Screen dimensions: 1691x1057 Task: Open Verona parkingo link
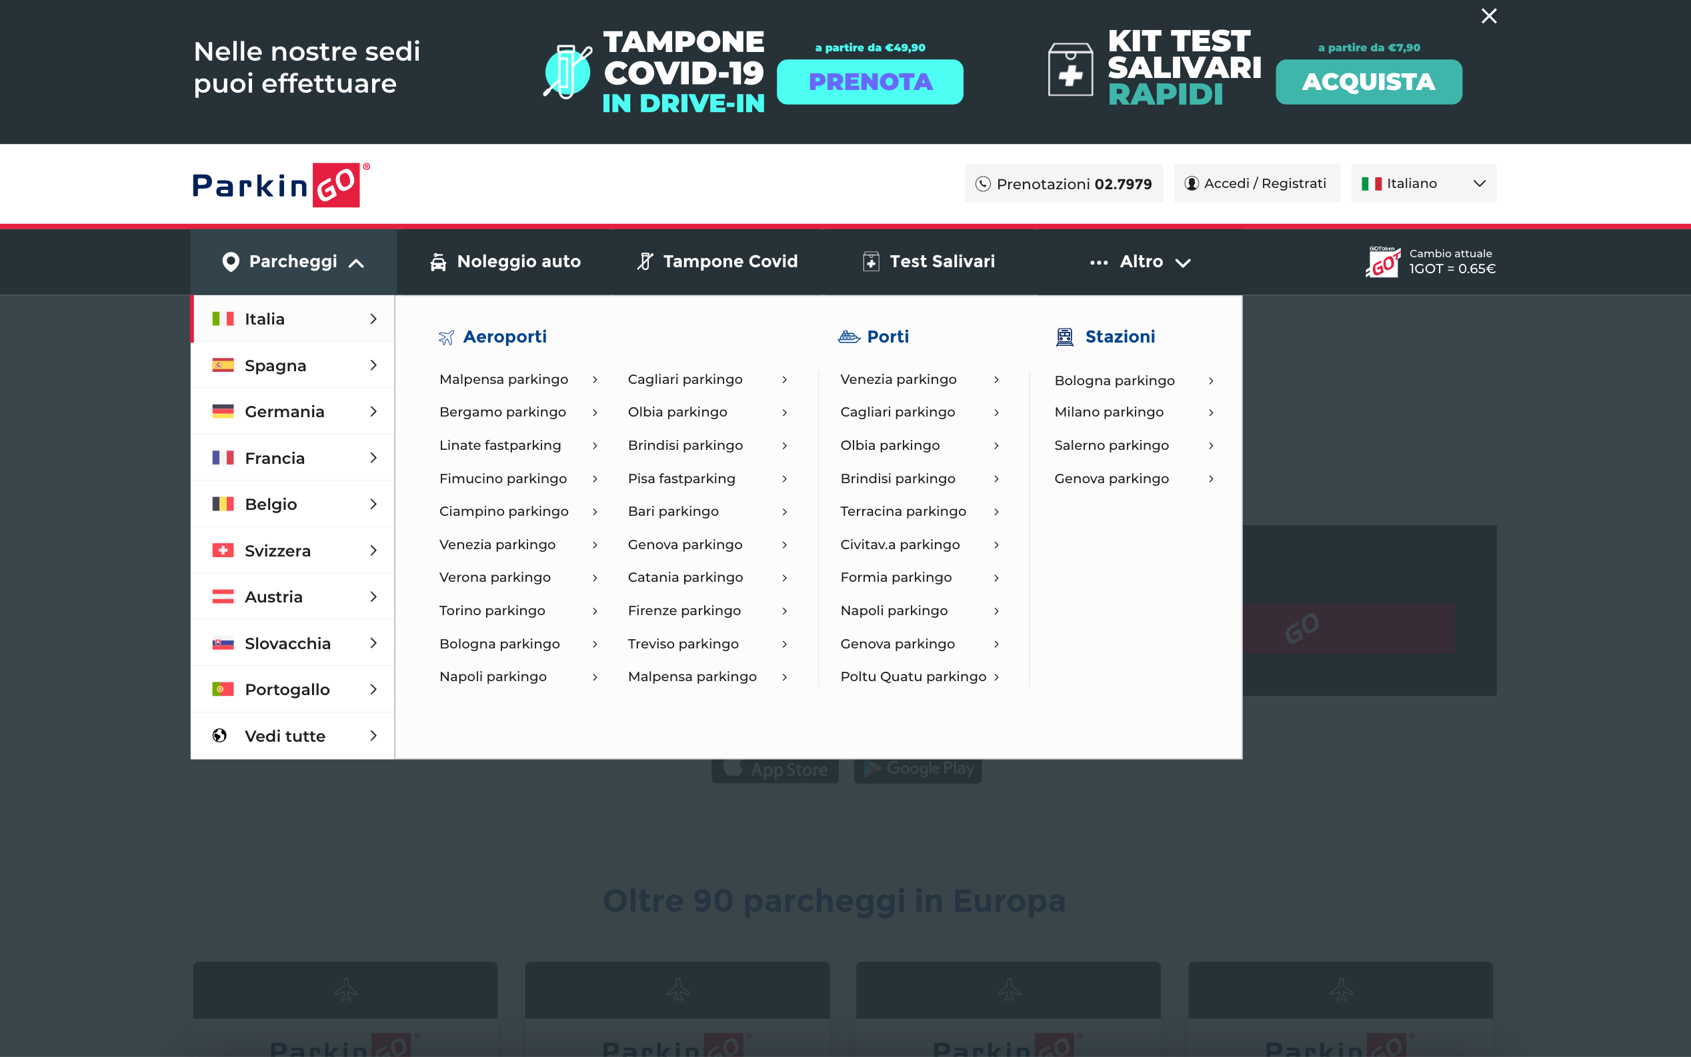pos(518,577)
